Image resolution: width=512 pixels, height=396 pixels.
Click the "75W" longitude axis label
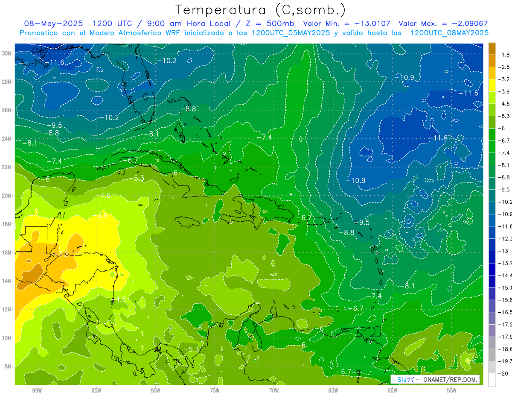coord(215,390)
